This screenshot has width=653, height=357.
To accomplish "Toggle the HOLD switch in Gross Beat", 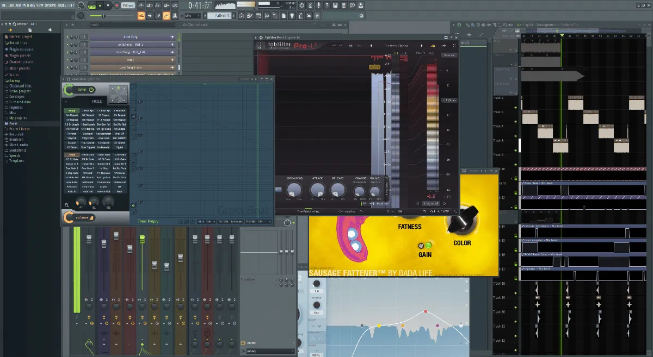I will [x=97, y=102].
